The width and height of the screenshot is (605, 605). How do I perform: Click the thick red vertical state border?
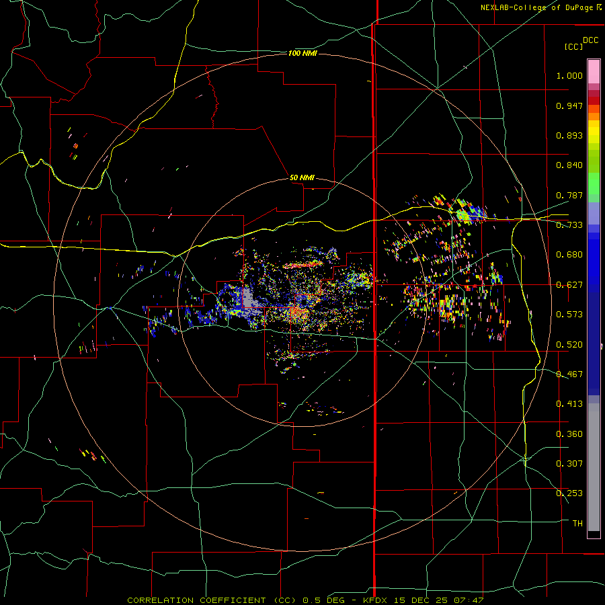point(374,302)
